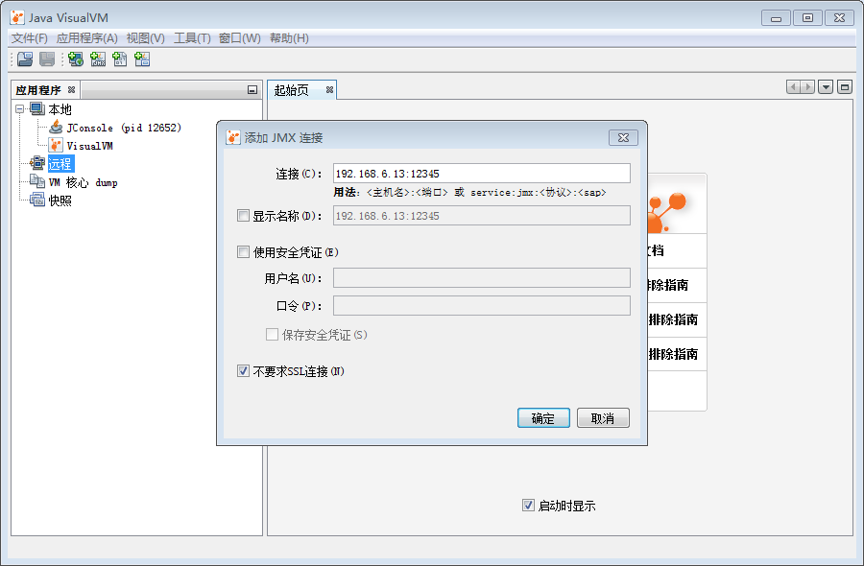Click the 确定 button
Image resolution: width=864 pixels, height=566 pixels.
[x=543, y=418]
